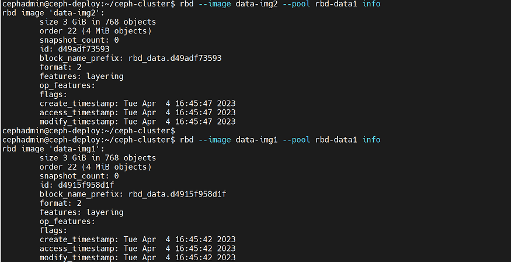
Task: Click modify_timestamp line showing 16:45:42
Action: 137,257
